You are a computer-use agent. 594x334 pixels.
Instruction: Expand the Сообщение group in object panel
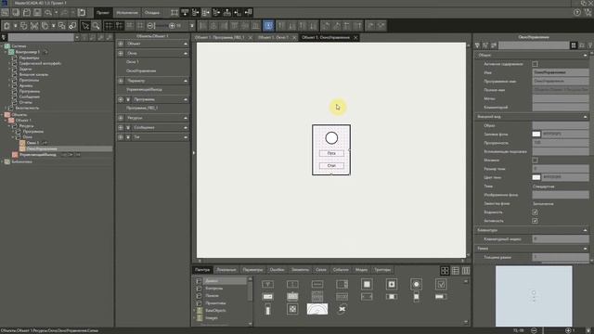186,128
